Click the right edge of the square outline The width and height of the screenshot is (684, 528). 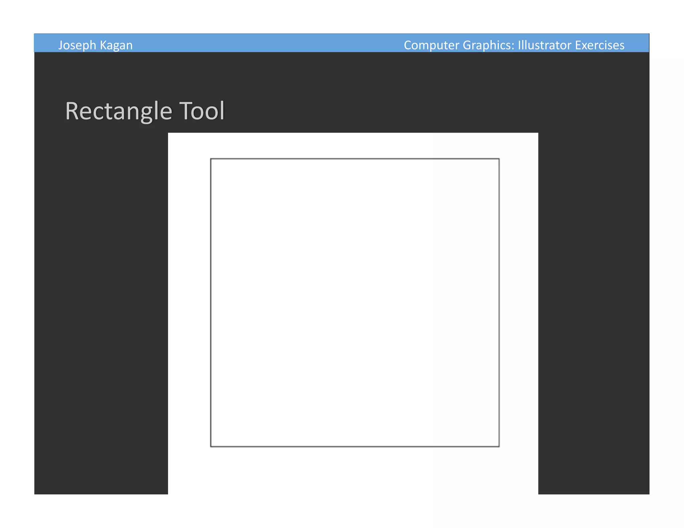[499, 302]
